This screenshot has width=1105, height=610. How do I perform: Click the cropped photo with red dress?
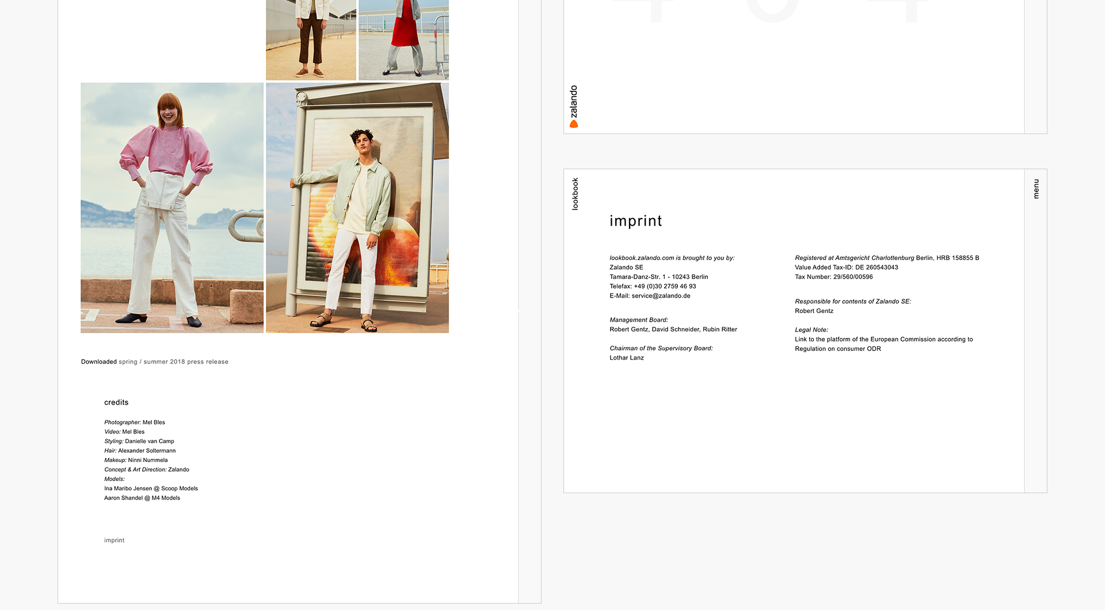403,40
